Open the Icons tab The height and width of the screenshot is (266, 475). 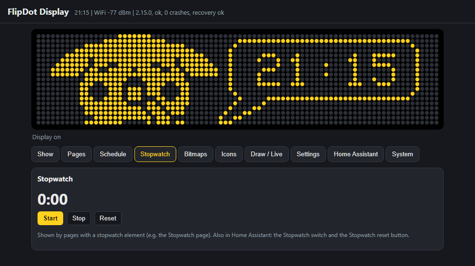point(229,154)
